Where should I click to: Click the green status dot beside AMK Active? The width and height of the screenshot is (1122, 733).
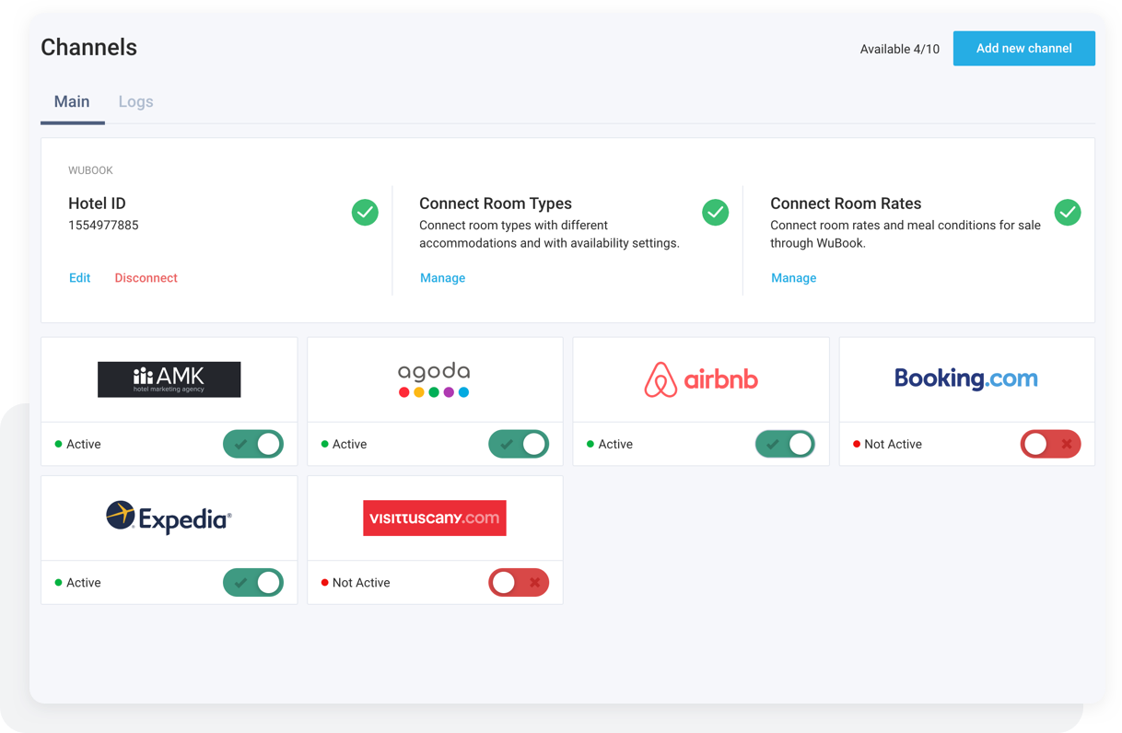tap(59, 444)
